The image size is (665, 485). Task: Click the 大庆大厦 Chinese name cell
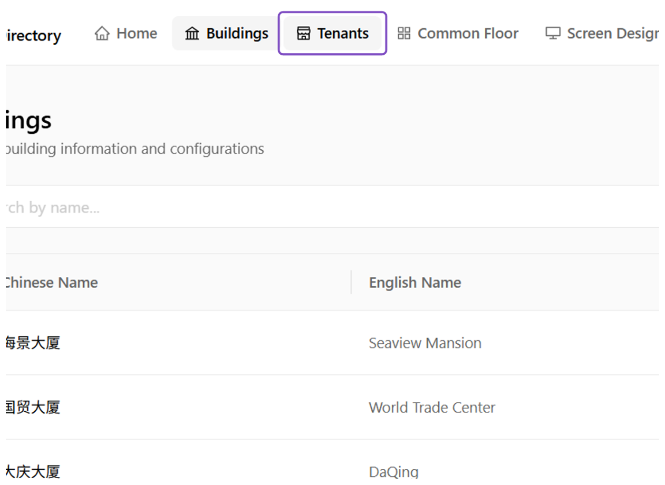pos(33,471)
